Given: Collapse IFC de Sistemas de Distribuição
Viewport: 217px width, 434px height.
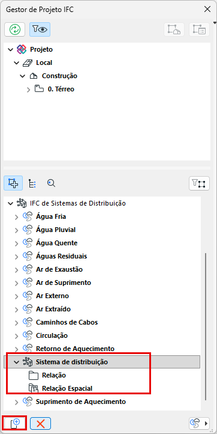Looking at the screenshot, I should [11, 203].
